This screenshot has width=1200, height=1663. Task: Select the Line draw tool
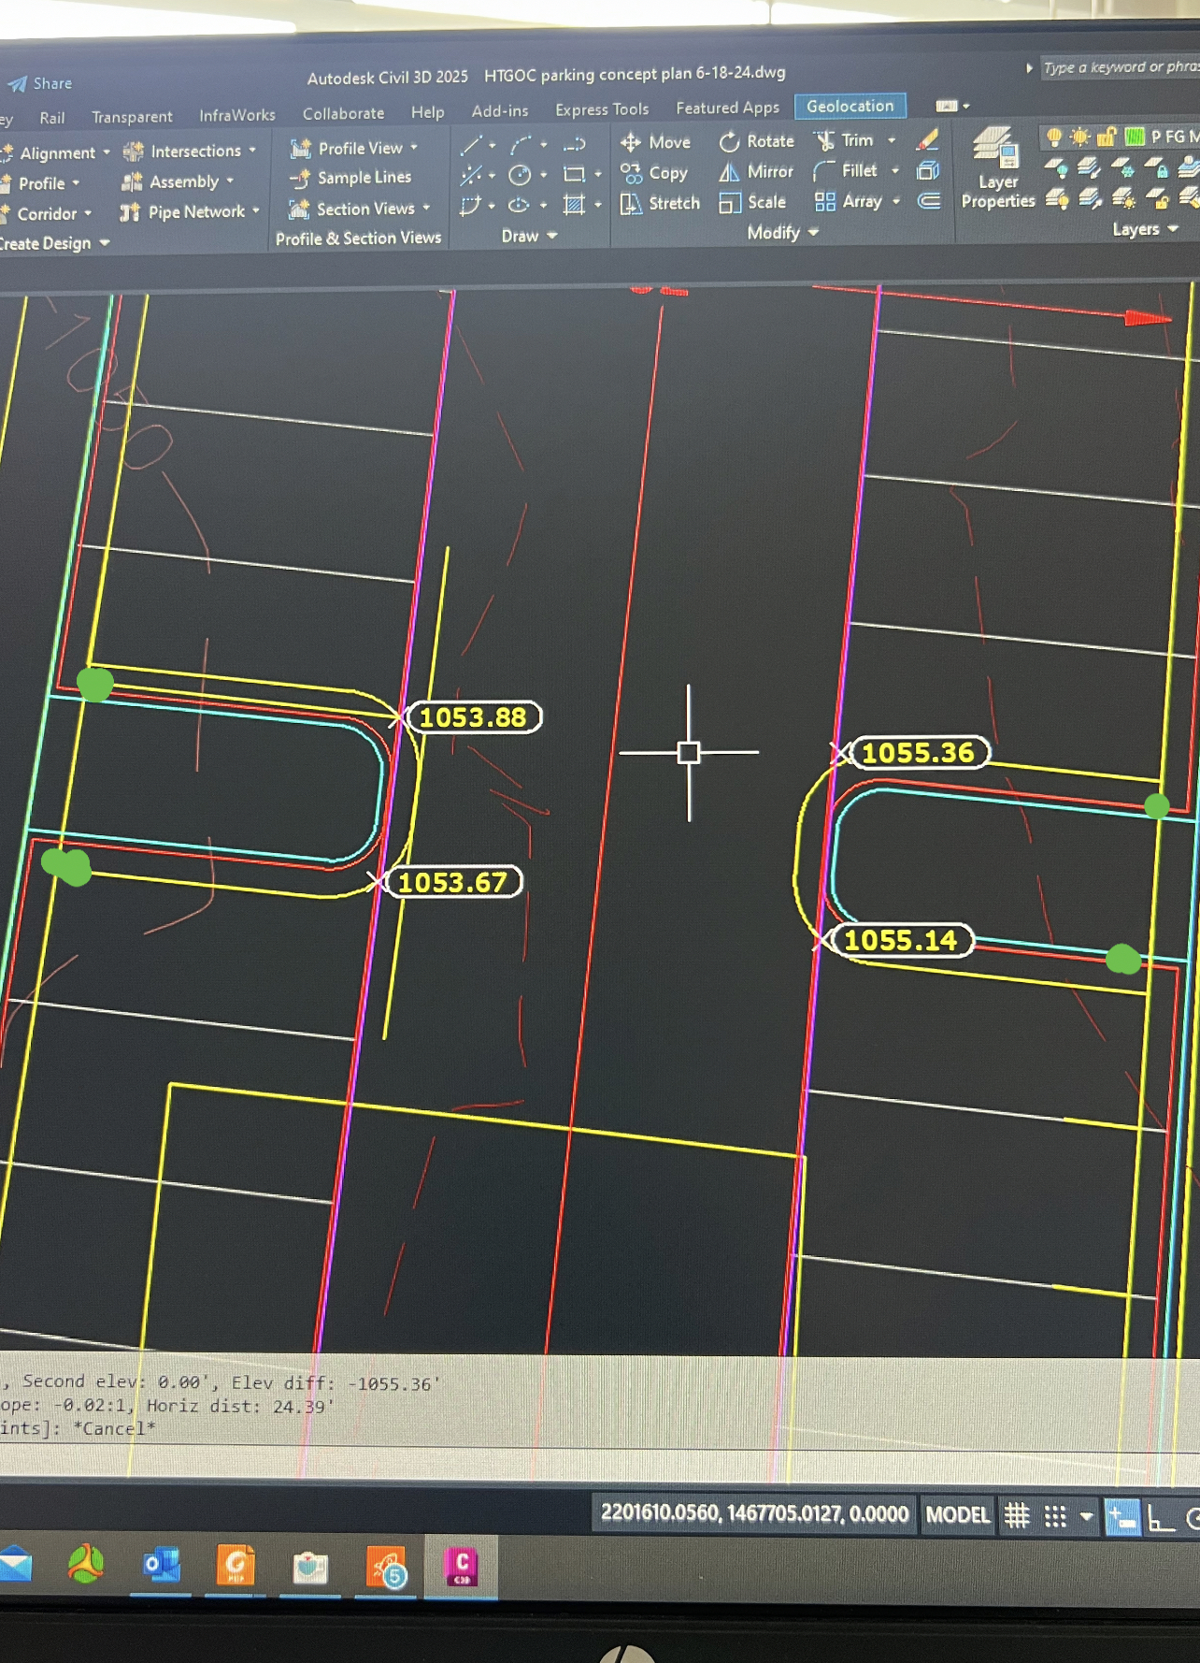[x=470, y=145]
